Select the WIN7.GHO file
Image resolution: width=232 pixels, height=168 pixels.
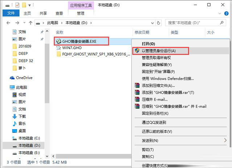click(72, 48)
